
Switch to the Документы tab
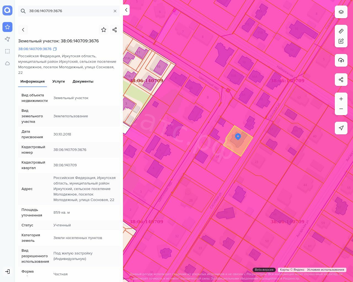point(83,82)
